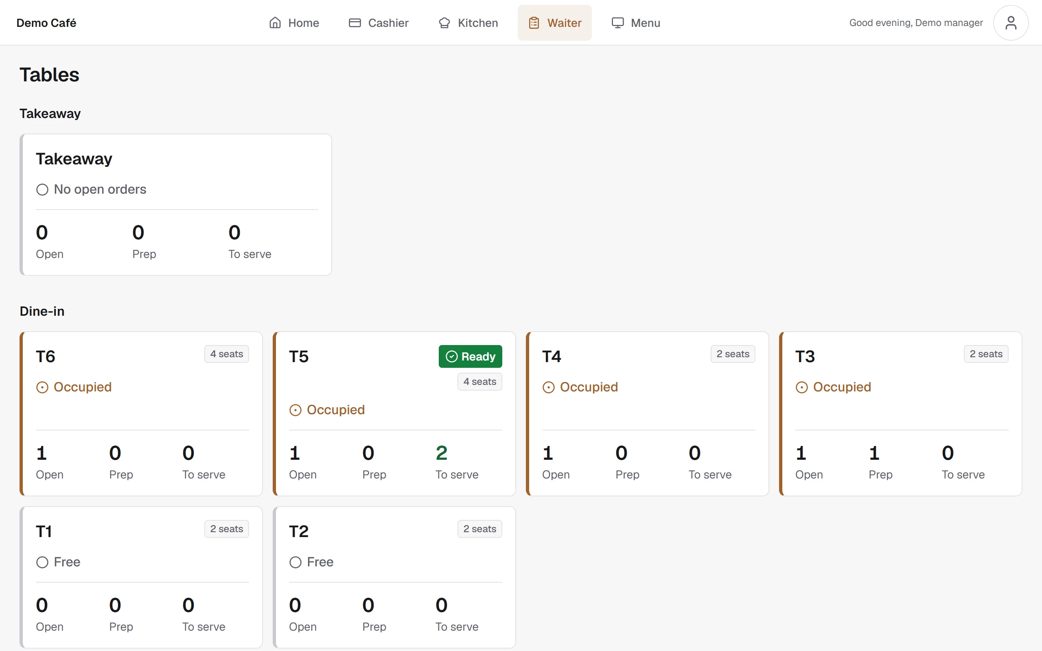The width and height of the screenshot is (1042, 651).
Task: Click the Demo Café brand link
Action: pyautogui.click(x=46, y=23)
